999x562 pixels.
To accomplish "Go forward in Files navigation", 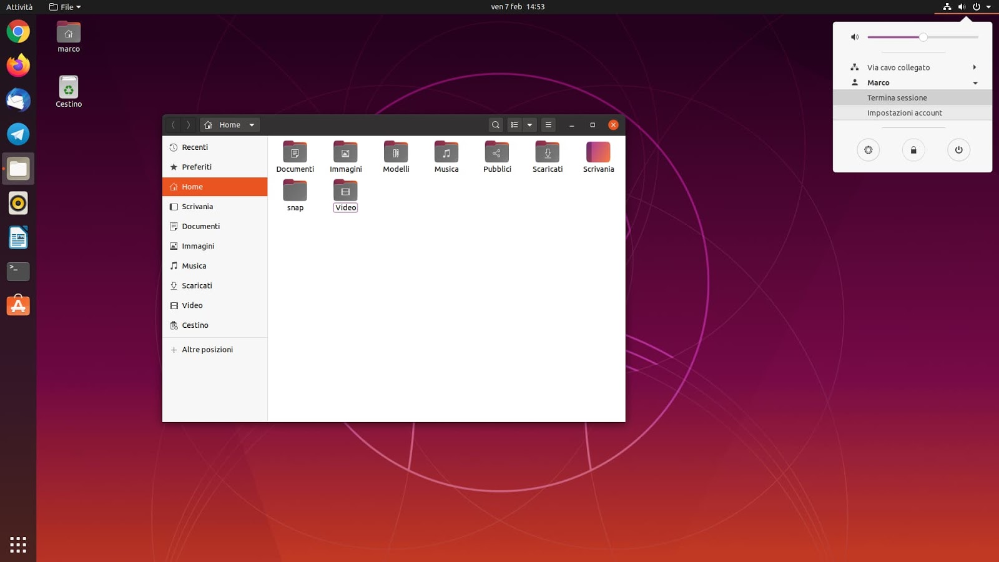I will (188, 125).
